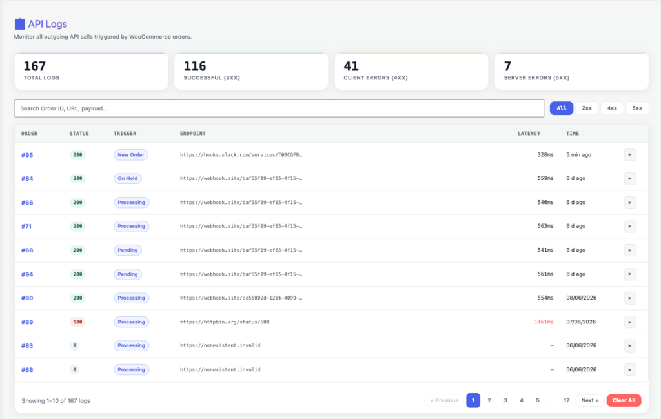The image size is (661, 419).
Task: Expand details arrow for the #84 On Hold row
Action: coord(630,178)
